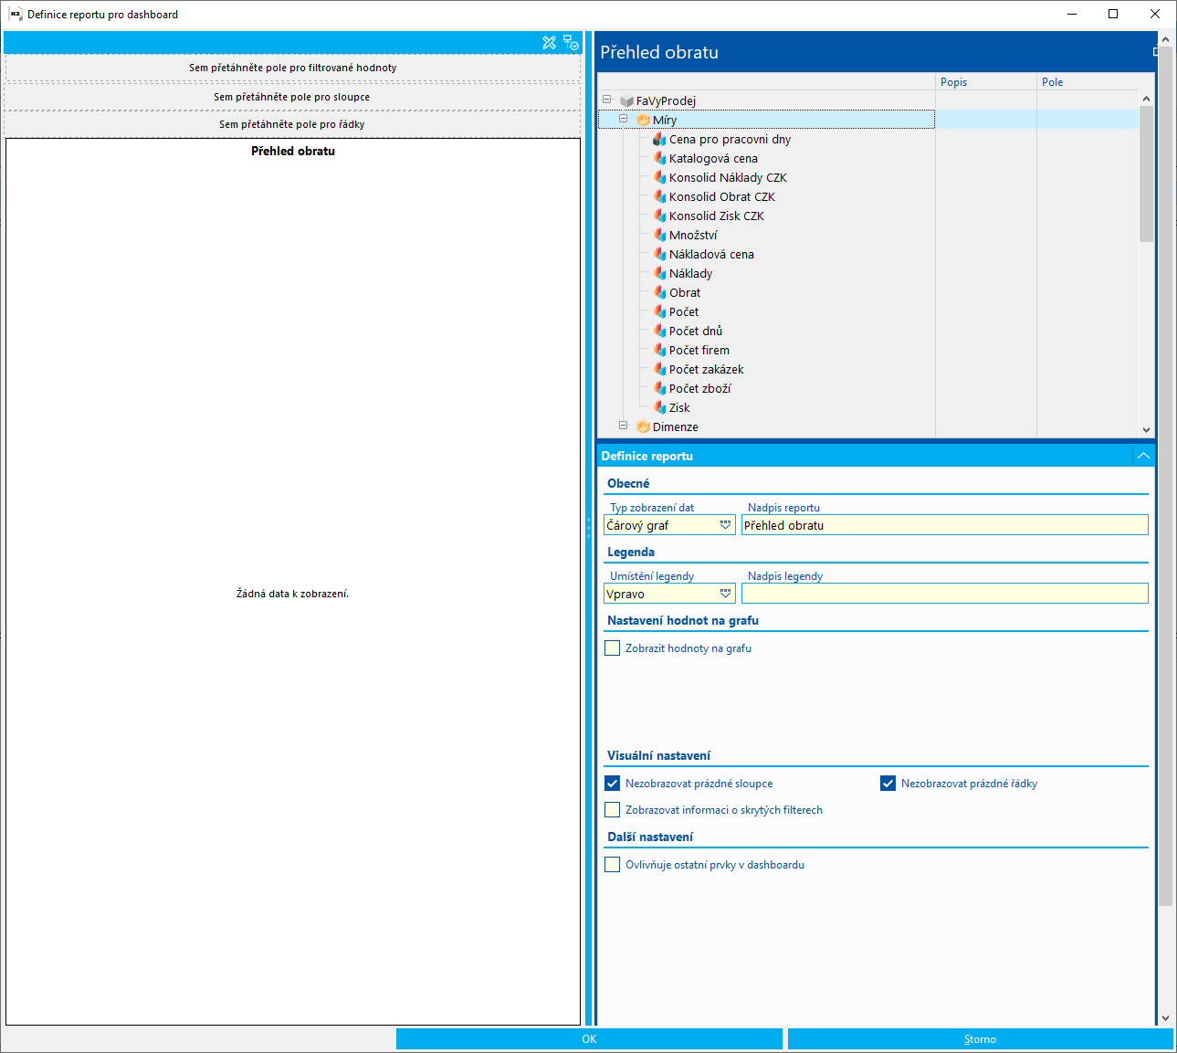
Task: Click the icon beside Obrat measure
Action: pyautogui.click(x=659, y=293)
